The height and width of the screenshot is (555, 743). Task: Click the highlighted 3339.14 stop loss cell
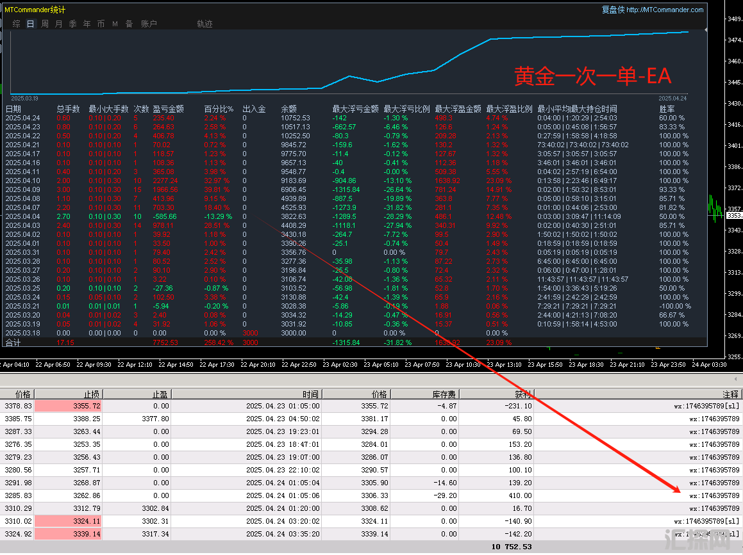point(68,534)
